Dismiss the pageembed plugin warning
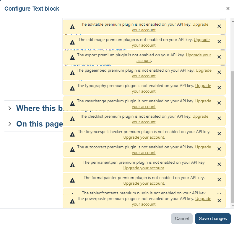Viewport: 234px width, 228px height. [x=219, y=73]
